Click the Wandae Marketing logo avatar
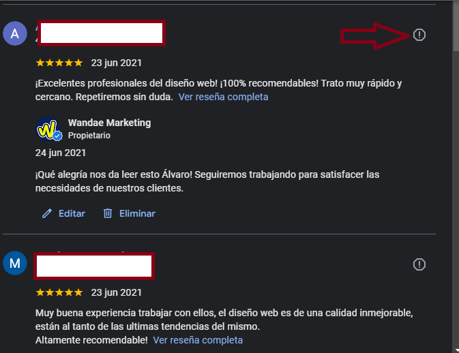Image resolution: width=459 pixels, height=353 pixels. coord(48,129)
